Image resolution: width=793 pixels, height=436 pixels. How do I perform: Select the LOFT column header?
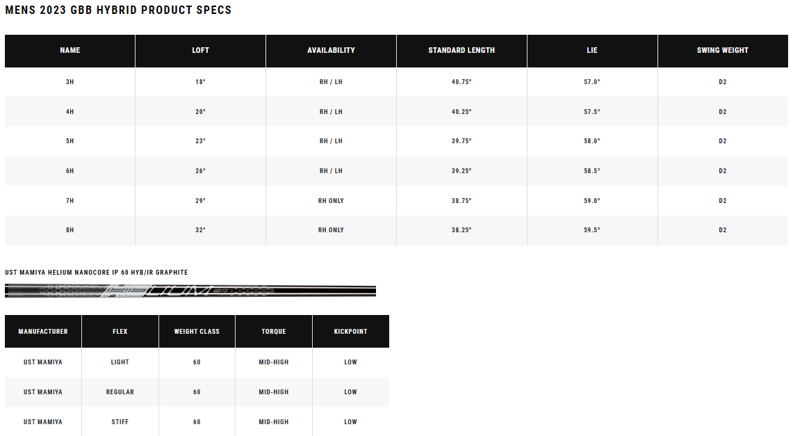(x=200, y=50)
